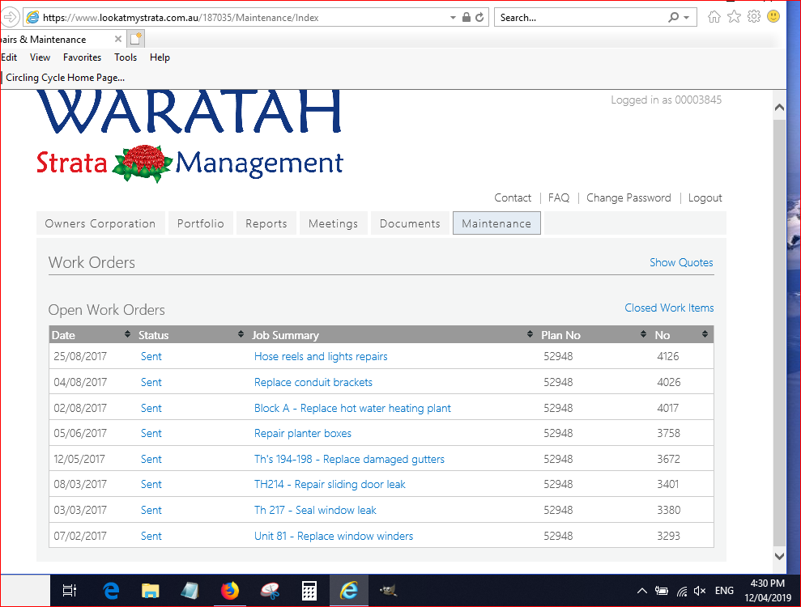801x607 pixels.
Task: Click the padlock security icon
Action: point(466,17)
